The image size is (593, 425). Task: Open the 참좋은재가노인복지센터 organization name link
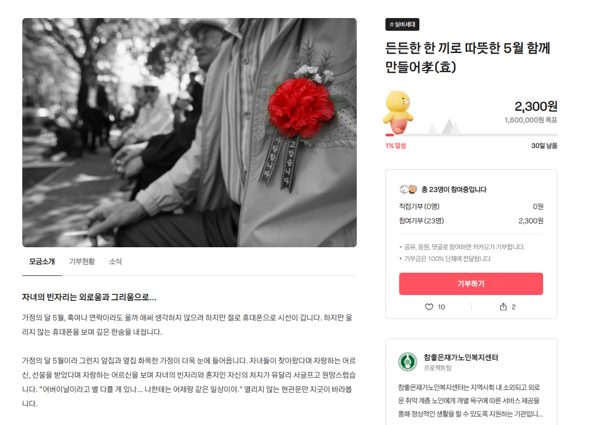pyautogui.click(x=461, y=357)
